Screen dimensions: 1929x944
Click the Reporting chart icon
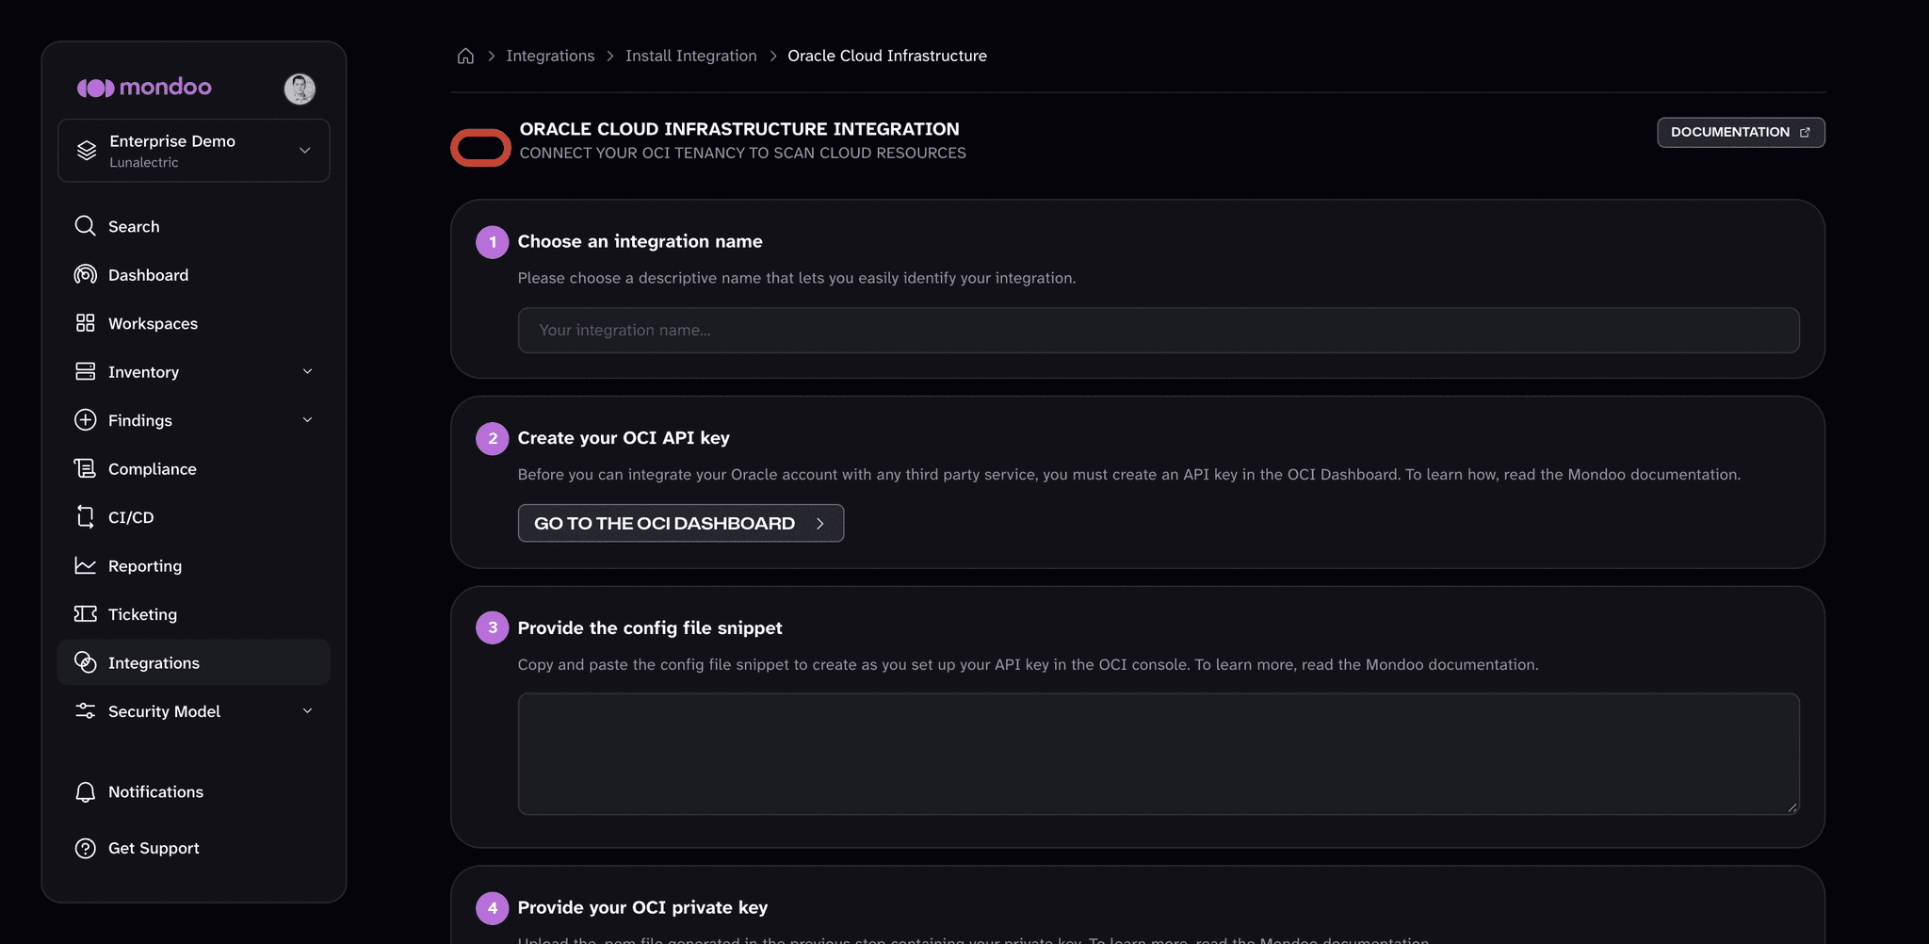pyautogui.click(x=85, y=565)
